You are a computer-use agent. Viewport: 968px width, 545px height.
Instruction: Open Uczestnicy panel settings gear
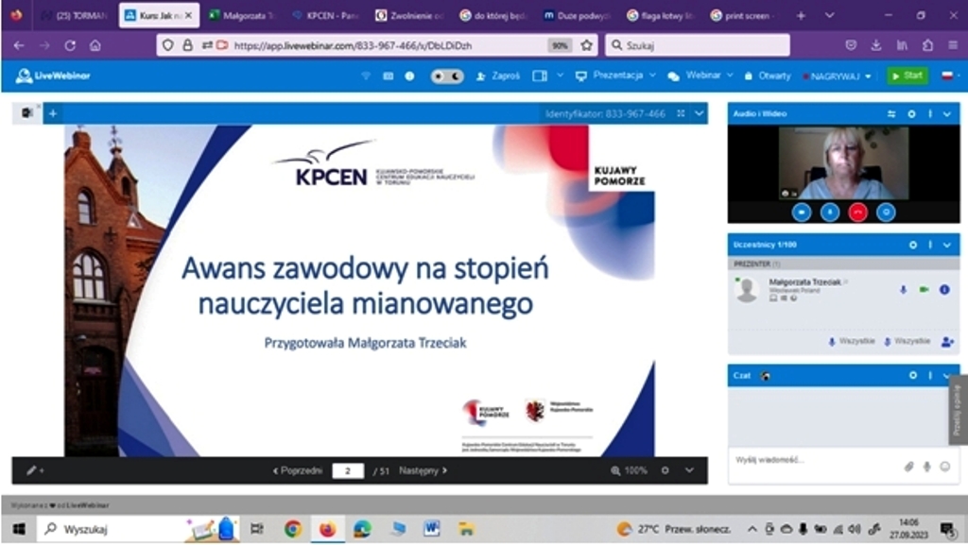click(x=912, y=245)
